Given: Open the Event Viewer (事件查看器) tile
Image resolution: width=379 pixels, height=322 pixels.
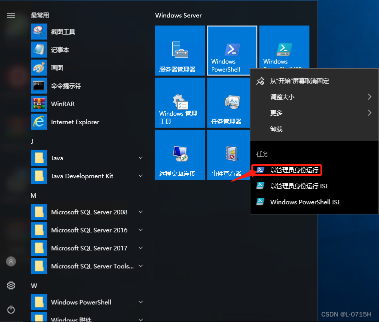Looking at the screenshot, I should point(229,155).
